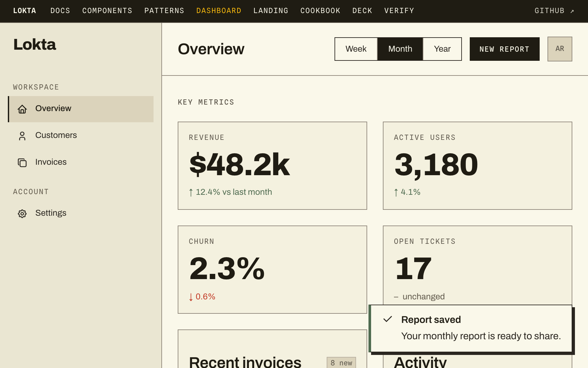Click the '8 new' badge by Recent invoices
588x368 pixels.
pos(341,363)
